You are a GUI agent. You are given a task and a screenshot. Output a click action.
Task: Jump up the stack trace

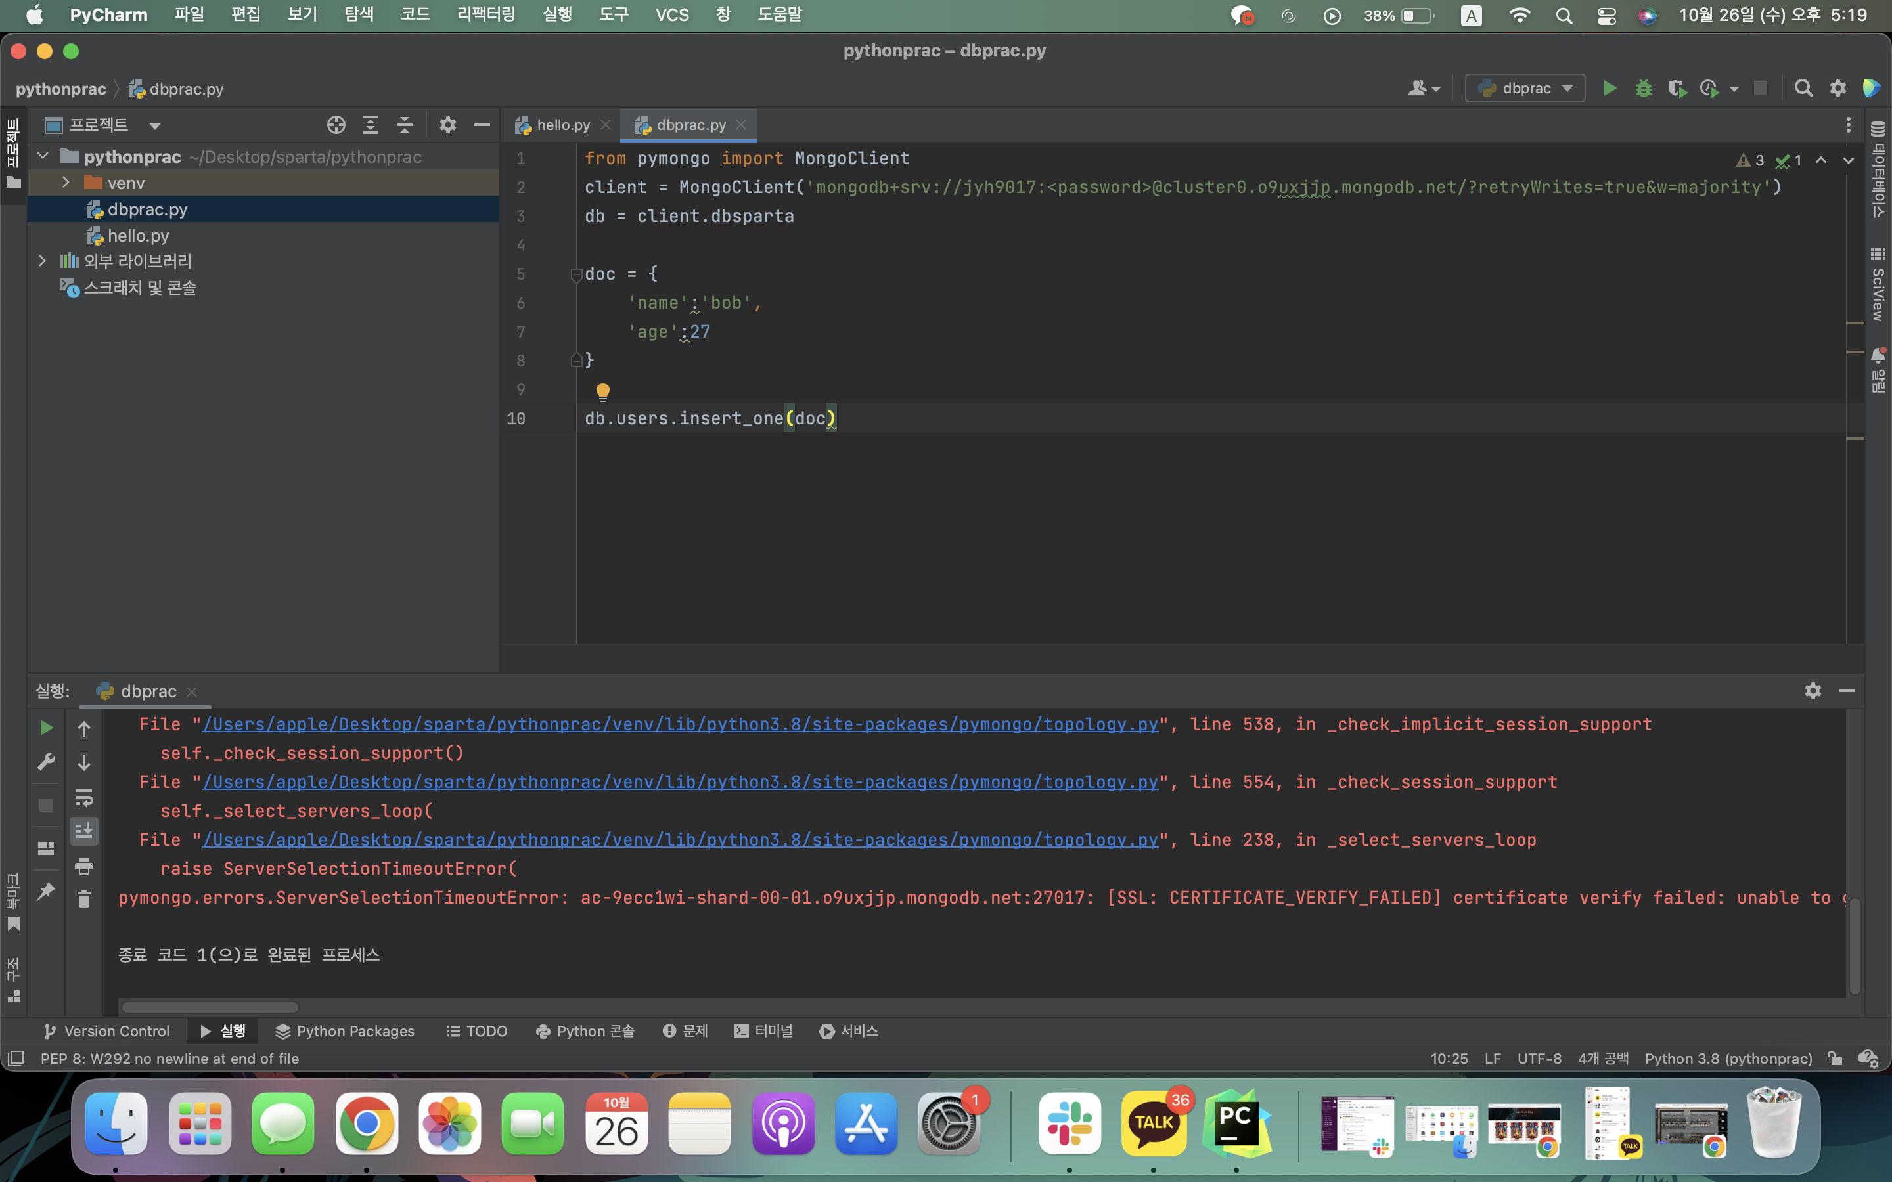(83, 729)
